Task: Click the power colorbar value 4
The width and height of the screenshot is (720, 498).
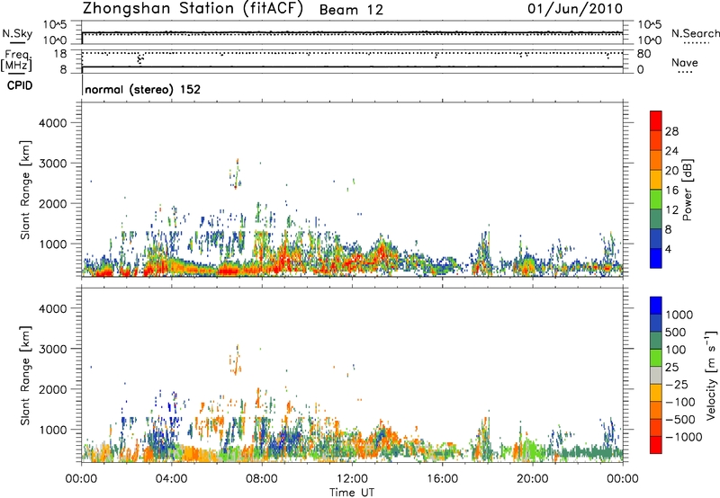Action: click(669, 249)
